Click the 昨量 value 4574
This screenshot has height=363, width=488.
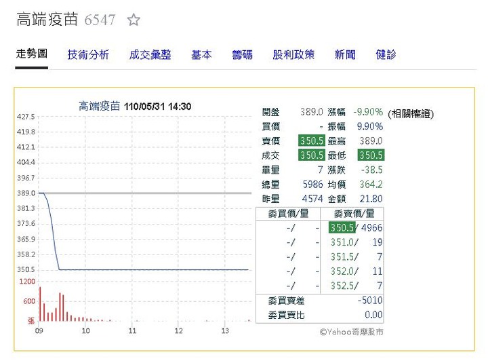pyautogui.click(x=312, y=199)
